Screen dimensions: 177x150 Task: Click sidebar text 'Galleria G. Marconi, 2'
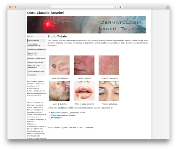point(35,84)
